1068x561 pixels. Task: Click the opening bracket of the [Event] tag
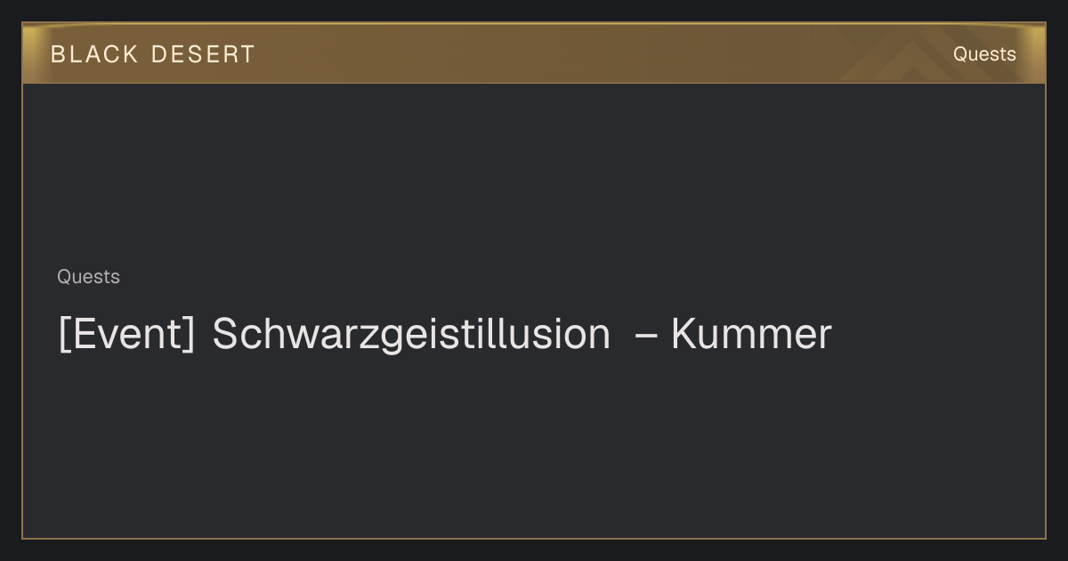63,335
